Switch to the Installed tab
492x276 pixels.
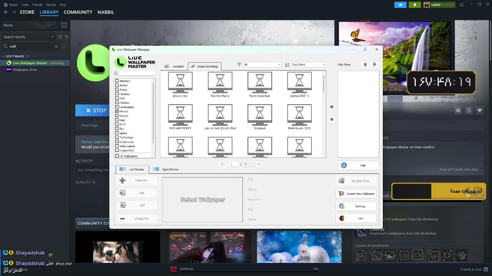175,66
